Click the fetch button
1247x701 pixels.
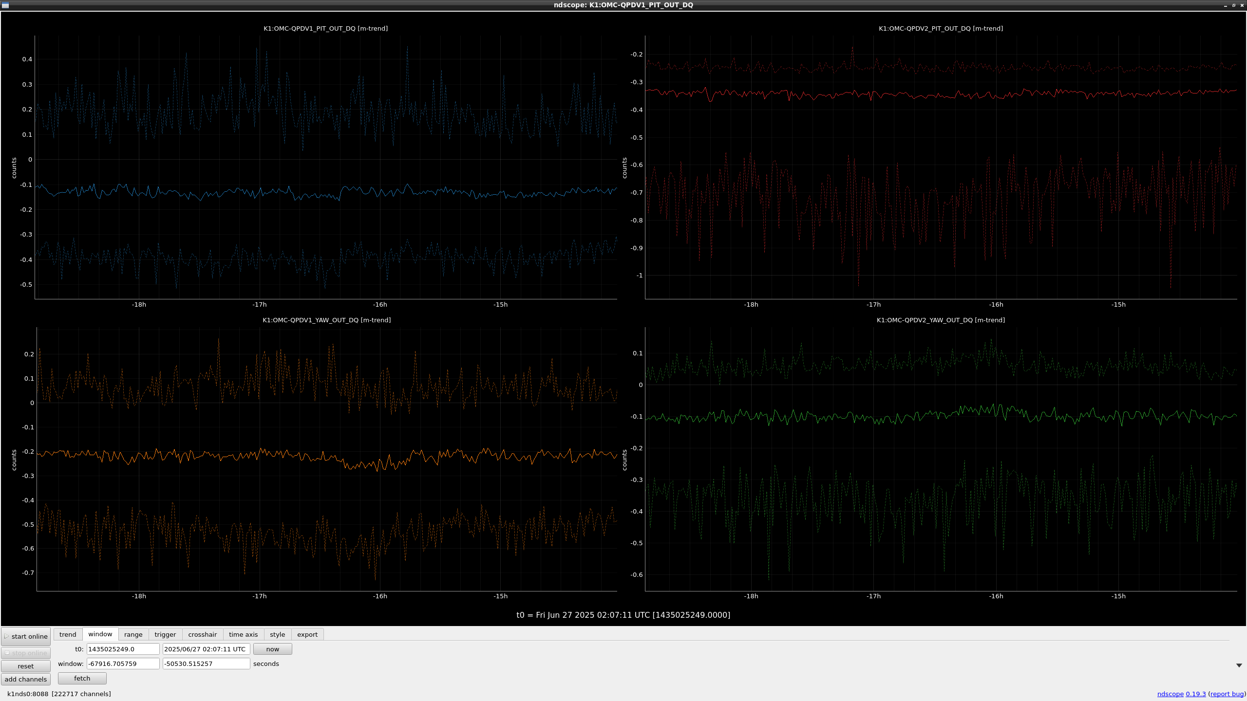[82, 678]
